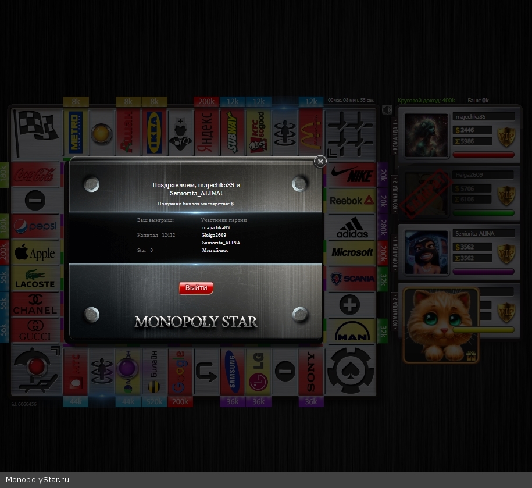Select the Lacoste board cell
The image size is (532, 488).
(x=36, y=278)
